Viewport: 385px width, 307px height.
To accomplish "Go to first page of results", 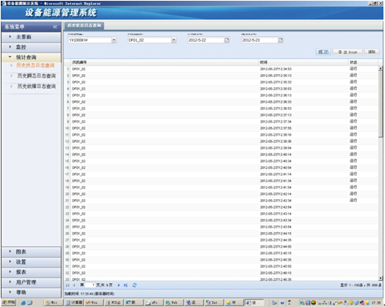I will pos(68,285).
